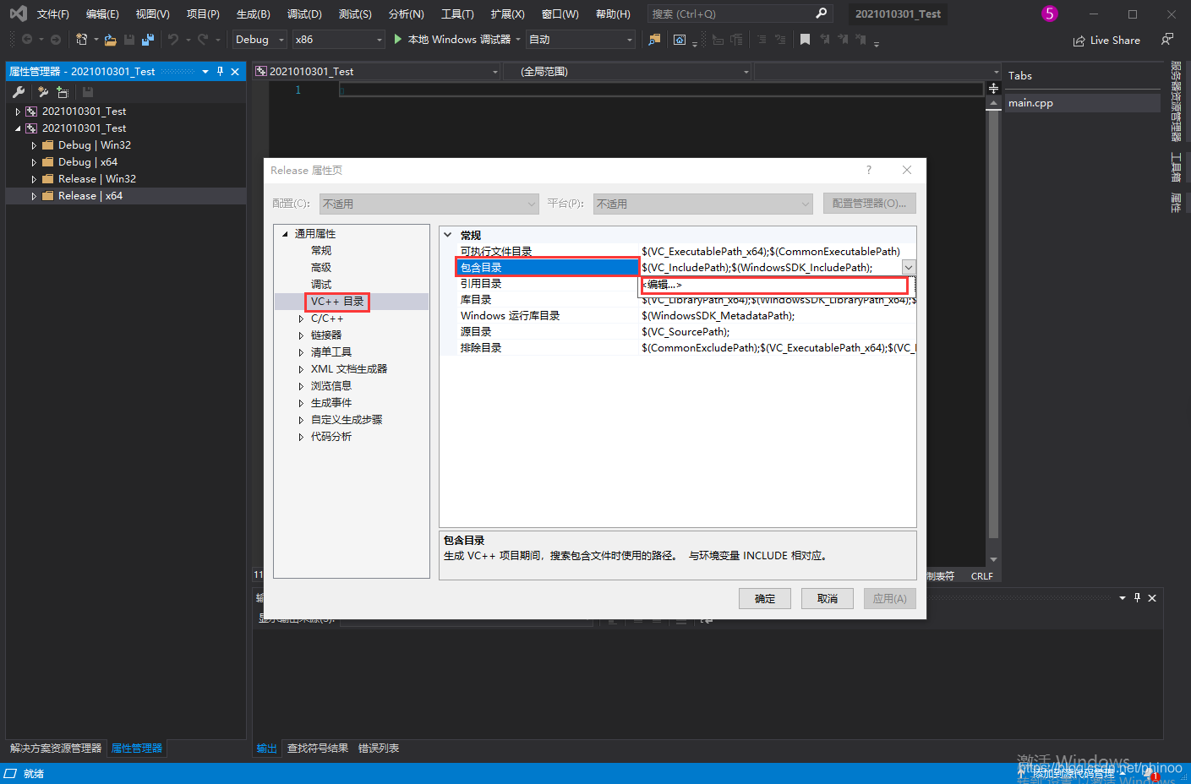Click the new project toolbar icon
Image resolution: width=1191 pixels, height=784 pixels.
tap(81, 40)
